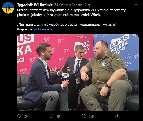Open the 2 g. timestamp link
Image resolution: width=143 pixels, height=121 pixels.
[x=87, y=5]
